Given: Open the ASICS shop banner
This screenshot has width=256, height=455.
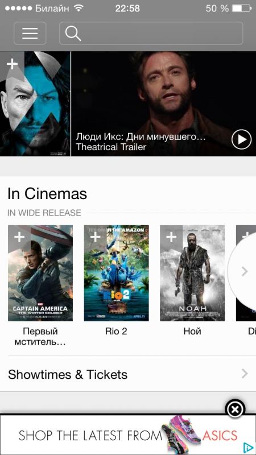Looking at the screenshot, I should (x=128, y=435).
